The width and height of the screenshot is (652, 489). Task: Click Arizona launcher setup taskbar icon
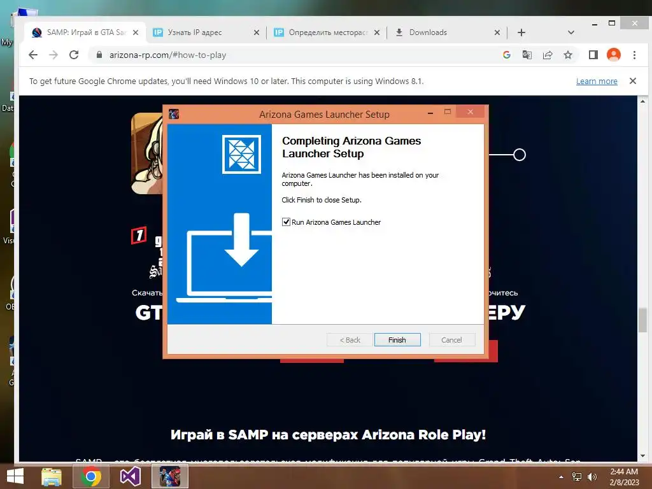point(170,476)
